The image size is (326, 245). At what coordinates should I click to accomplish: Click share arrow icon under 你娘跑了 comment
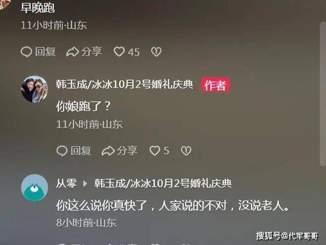(108, 151)
